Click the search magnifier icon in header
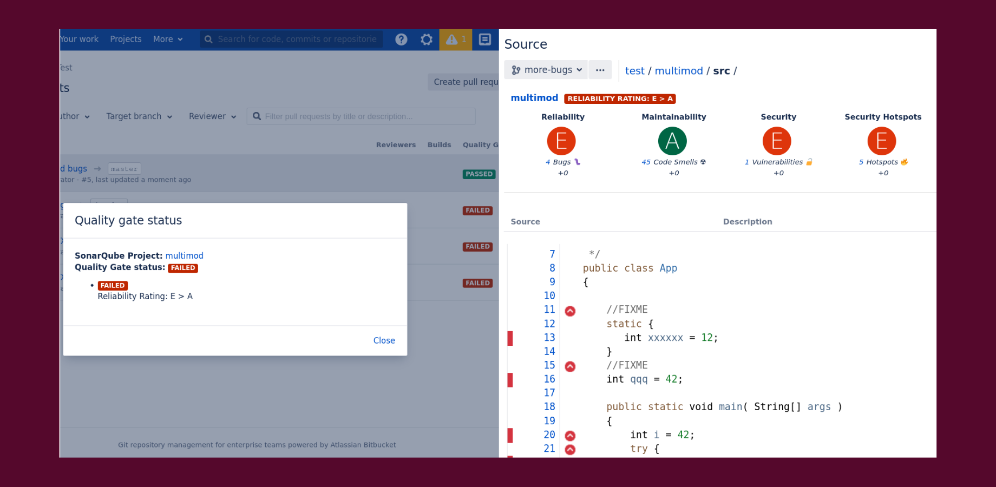 click(x=208, y=40)
